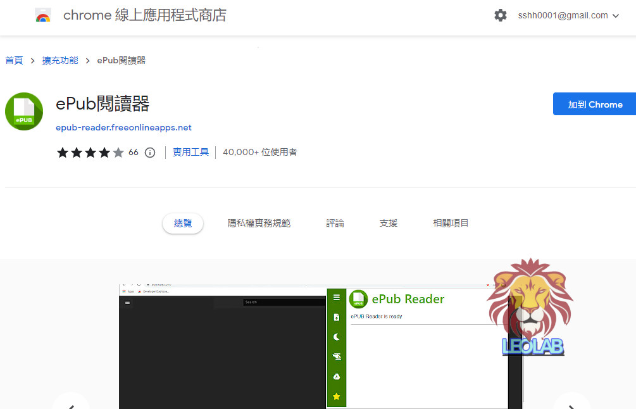Open the 支援 tab
Screen dimensions: 636x409
[x=388, y=223]
